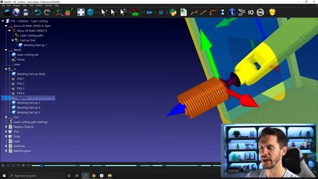Screen dimensions: 318x179
Task: Skip to start of simulation timeline
Action: pyautogui.click(x=3, y=166)
